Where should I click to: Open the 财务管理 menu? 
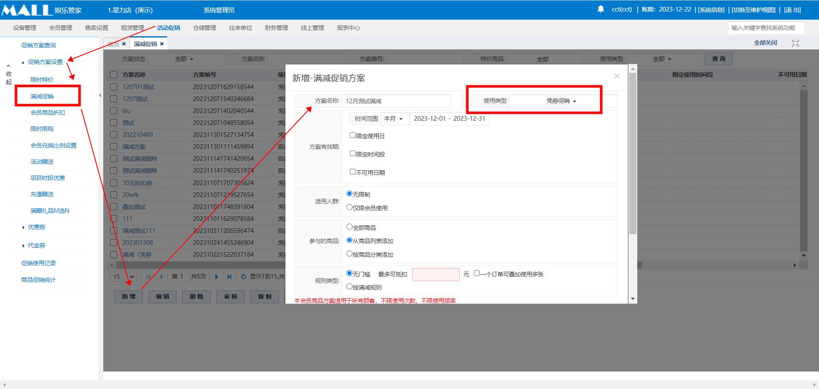(x=276, y=28)
